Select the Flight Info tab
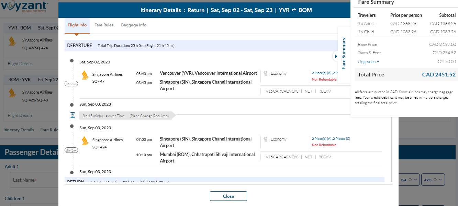 (x=77, y=25)
